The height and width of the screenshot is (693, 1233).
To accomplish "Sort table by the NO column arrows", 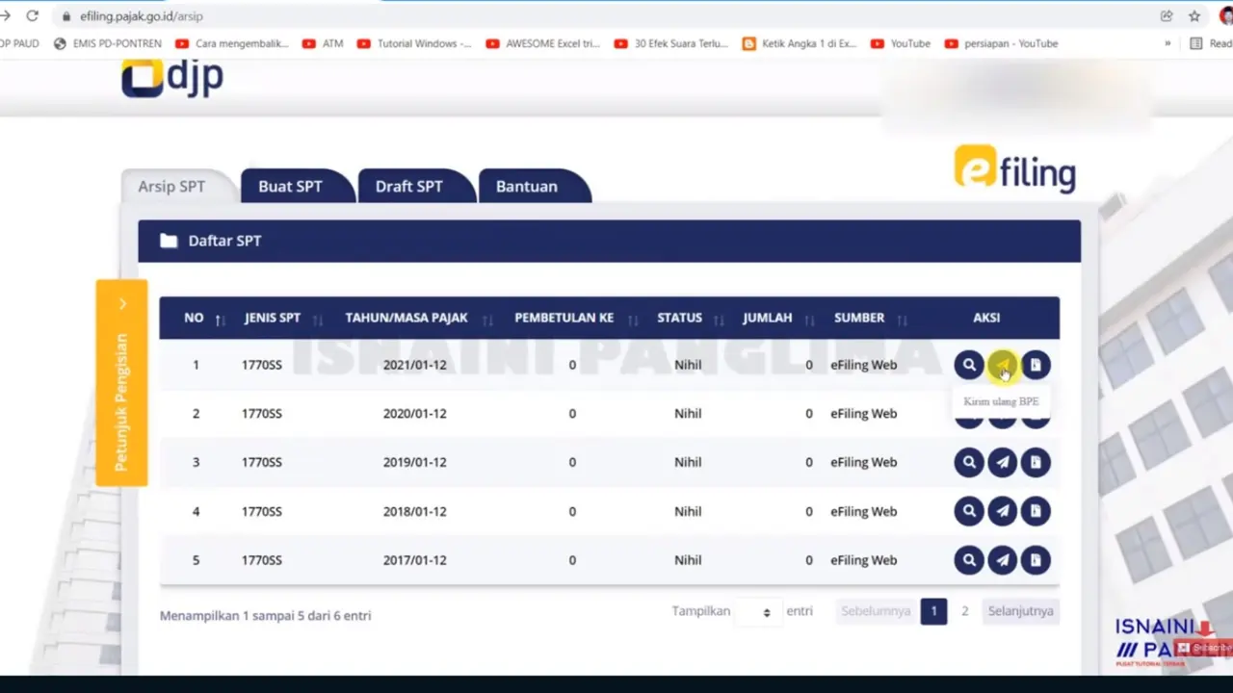I will pos(220,319).
